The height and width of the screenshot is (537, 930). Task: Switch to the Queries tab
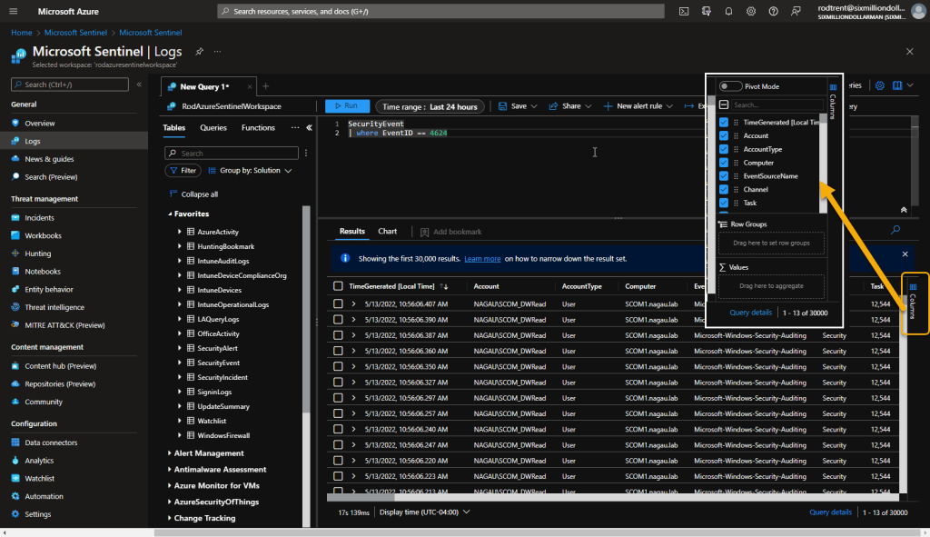pos(213,127)
